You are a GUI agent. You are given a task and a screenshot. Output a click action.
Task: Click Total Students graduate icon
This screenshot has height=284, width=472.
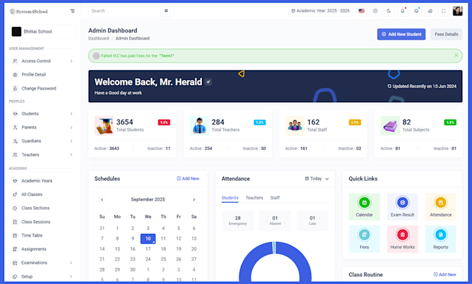(x=104, y=126)
